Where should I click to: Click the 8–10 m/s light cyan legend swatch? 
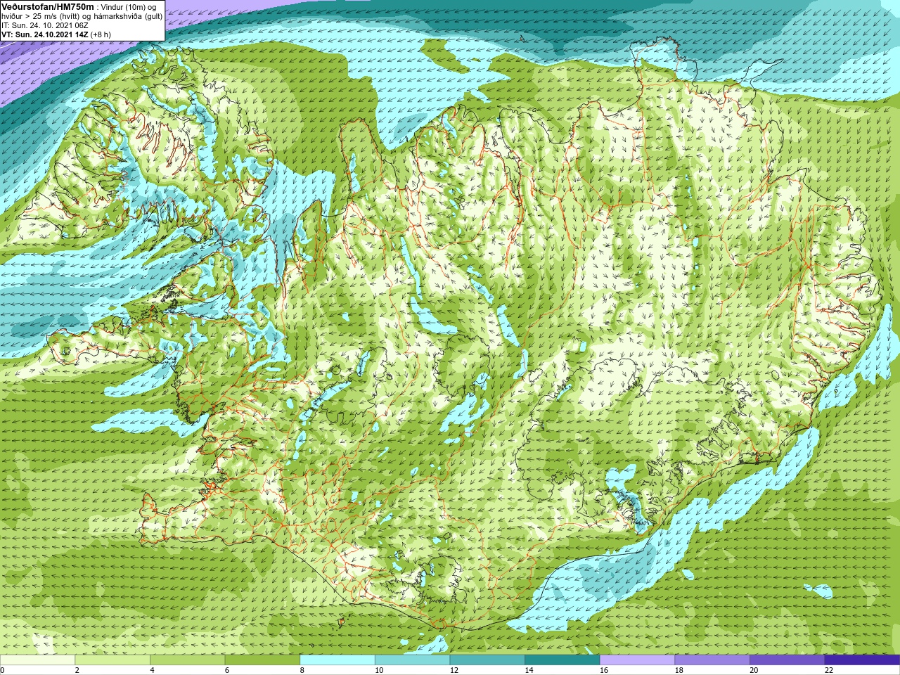point(337,660)
